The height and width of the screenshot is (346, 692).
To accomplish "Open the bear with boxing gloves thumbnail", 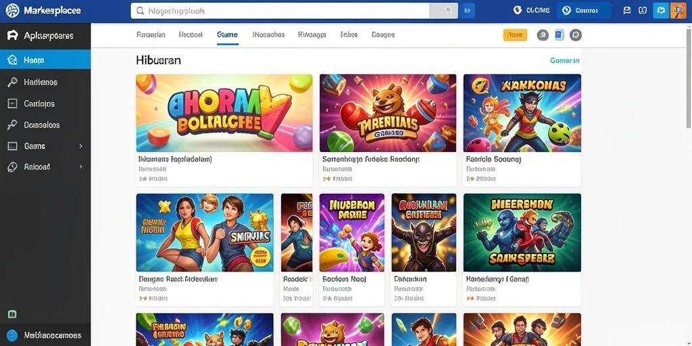I will coord(388,113).
